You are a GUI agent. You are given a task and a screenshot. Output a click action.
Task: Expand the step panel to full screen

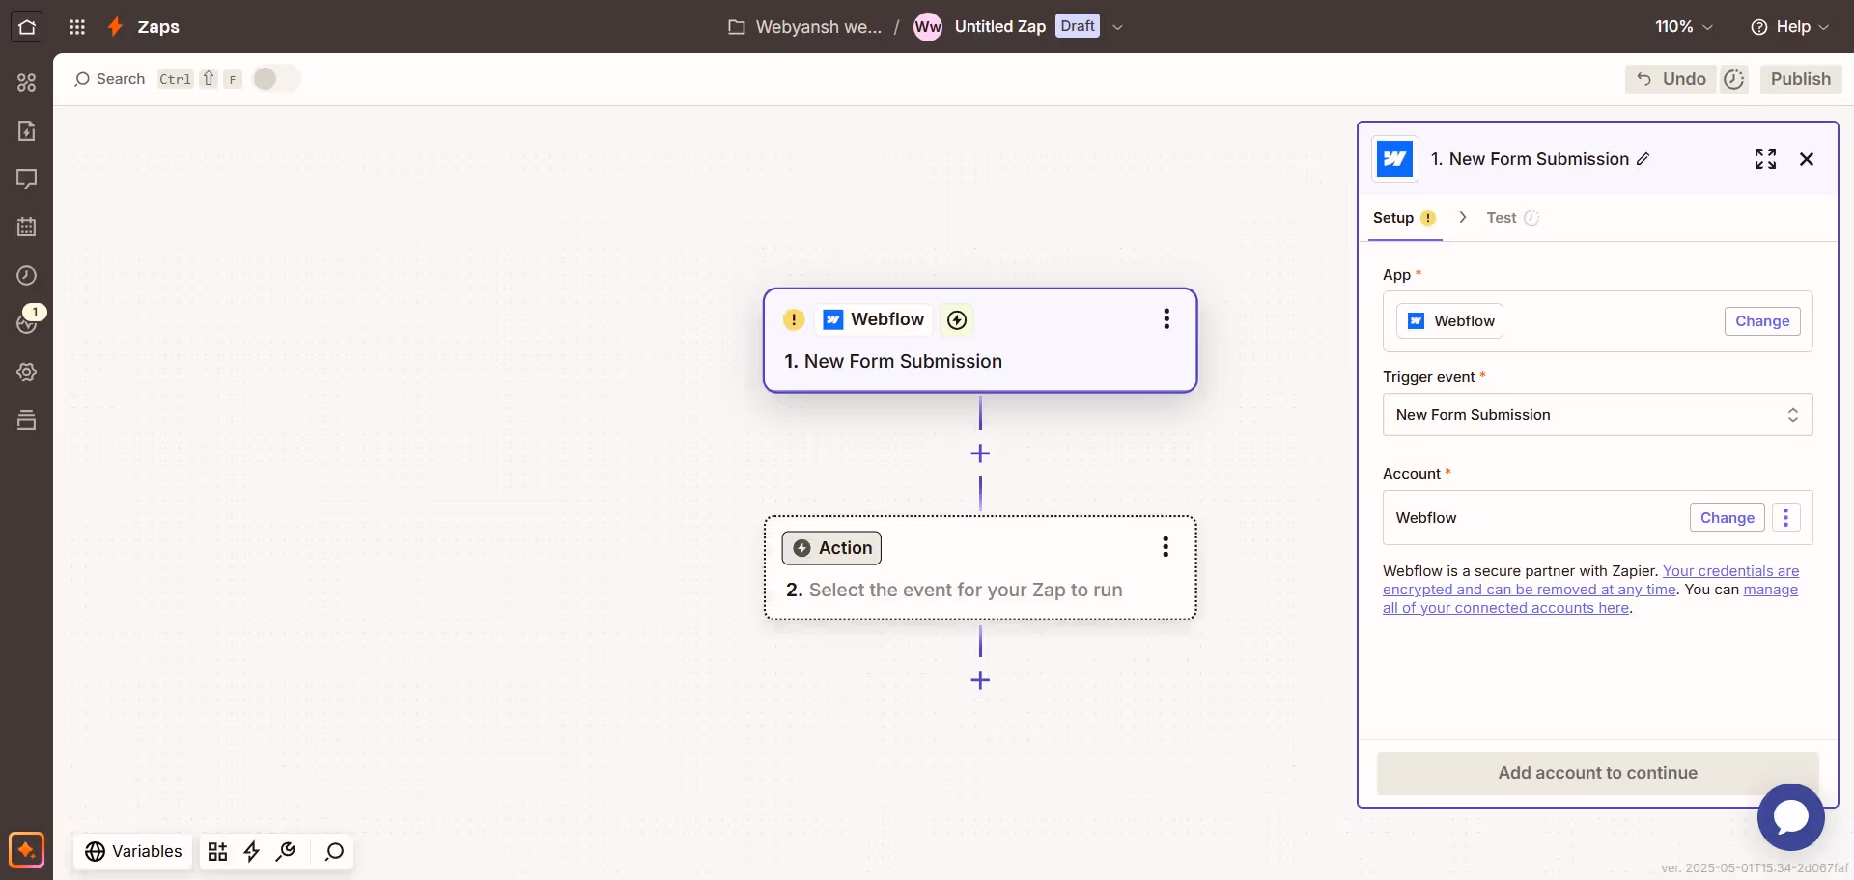point(1766,159)
